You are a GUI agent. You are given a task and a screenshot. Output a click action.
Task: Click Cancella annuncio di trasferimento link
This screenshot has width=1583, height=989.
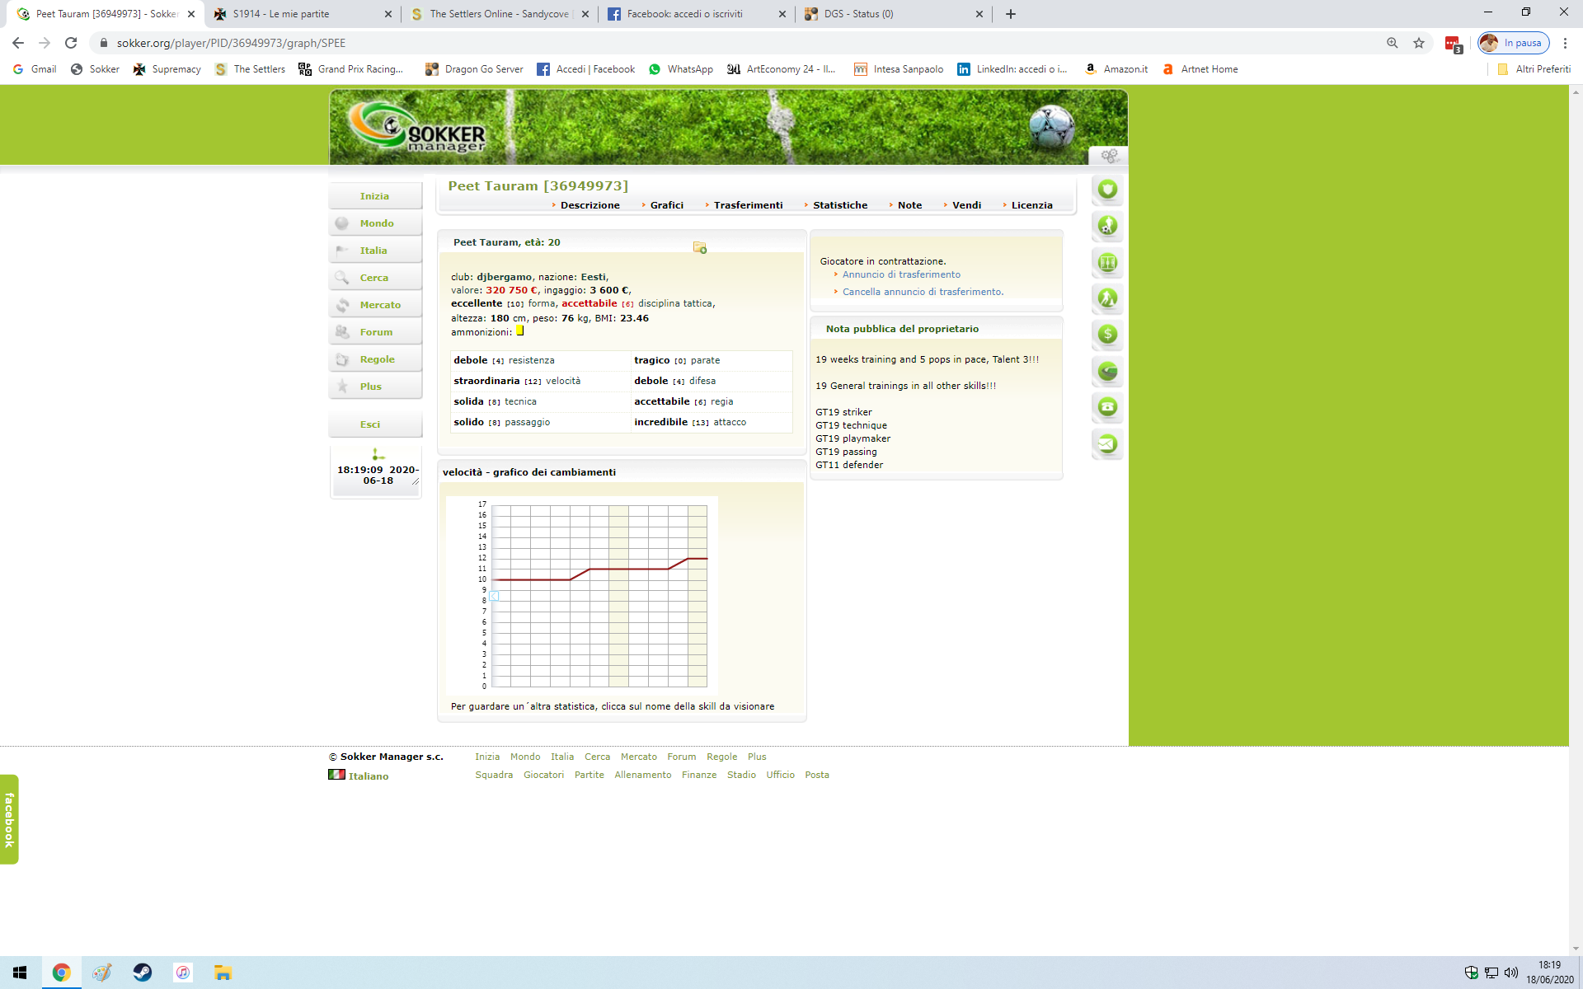coord(923,292)
